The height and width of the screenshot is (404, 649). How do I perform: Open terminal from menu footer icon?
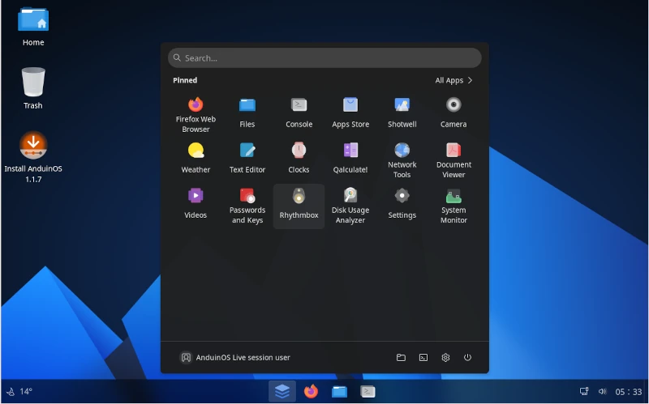click(x=423, y=357)
